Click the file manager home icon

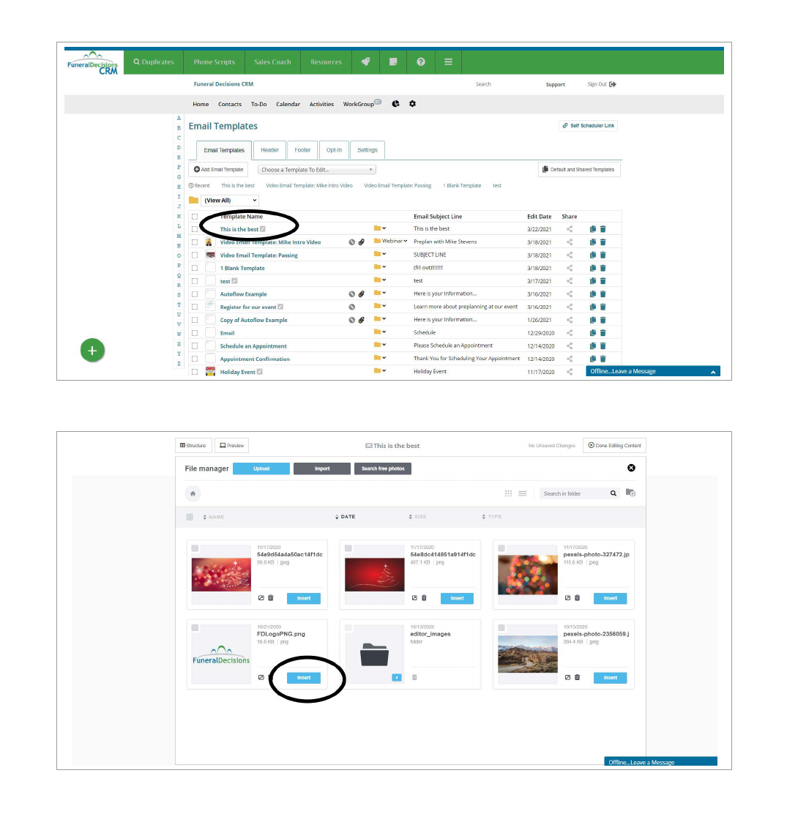[193, 494]
